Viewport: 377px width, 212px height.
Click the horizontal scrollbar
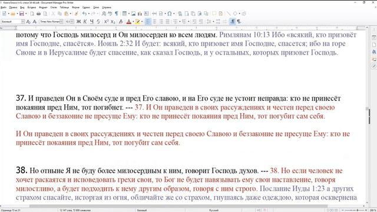[x=178, y=206]
